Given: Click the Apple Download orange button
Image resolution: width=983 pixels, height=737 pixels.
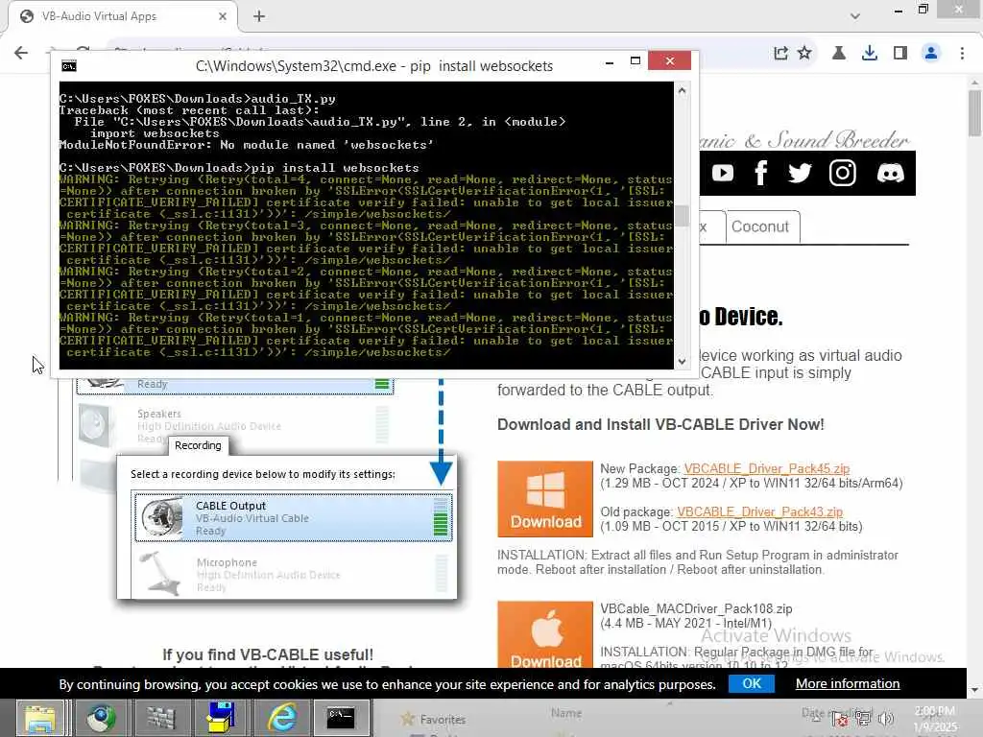Looking at the screenshot, I should click(x=545, y=635).
